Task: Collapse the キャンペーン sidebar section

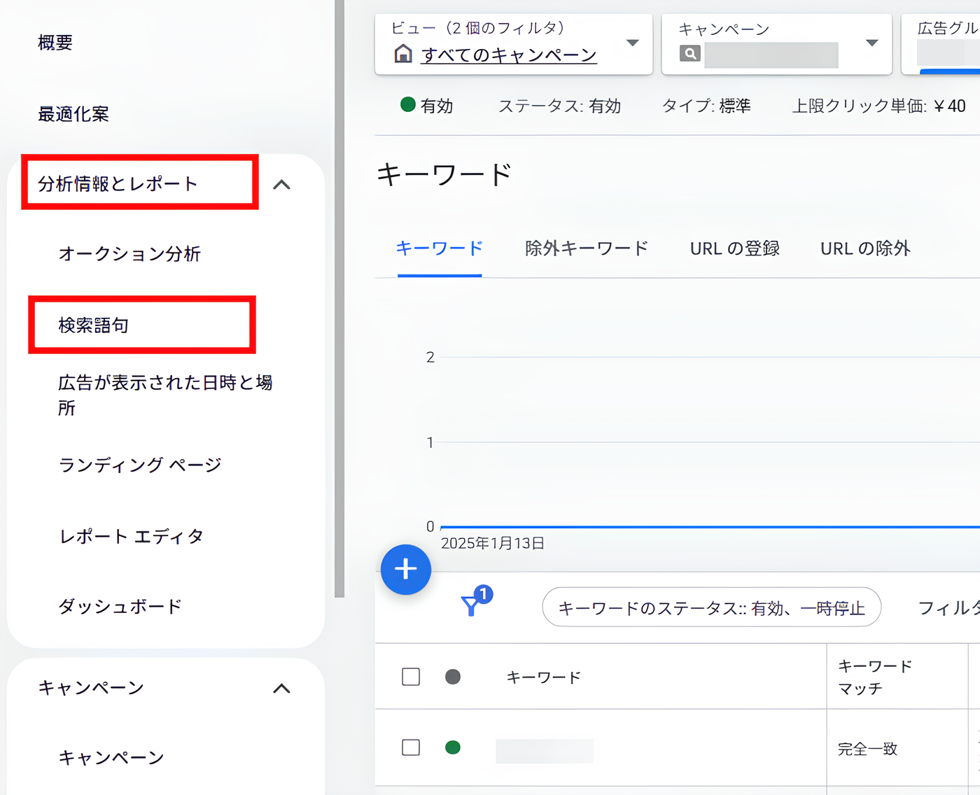Action: point(283,689)
